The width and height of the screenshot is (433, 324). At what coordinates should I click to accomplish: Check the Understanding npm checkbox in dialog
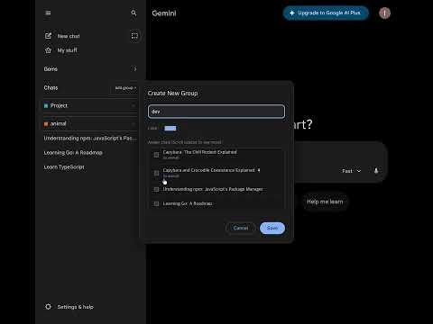pos(156,189)
